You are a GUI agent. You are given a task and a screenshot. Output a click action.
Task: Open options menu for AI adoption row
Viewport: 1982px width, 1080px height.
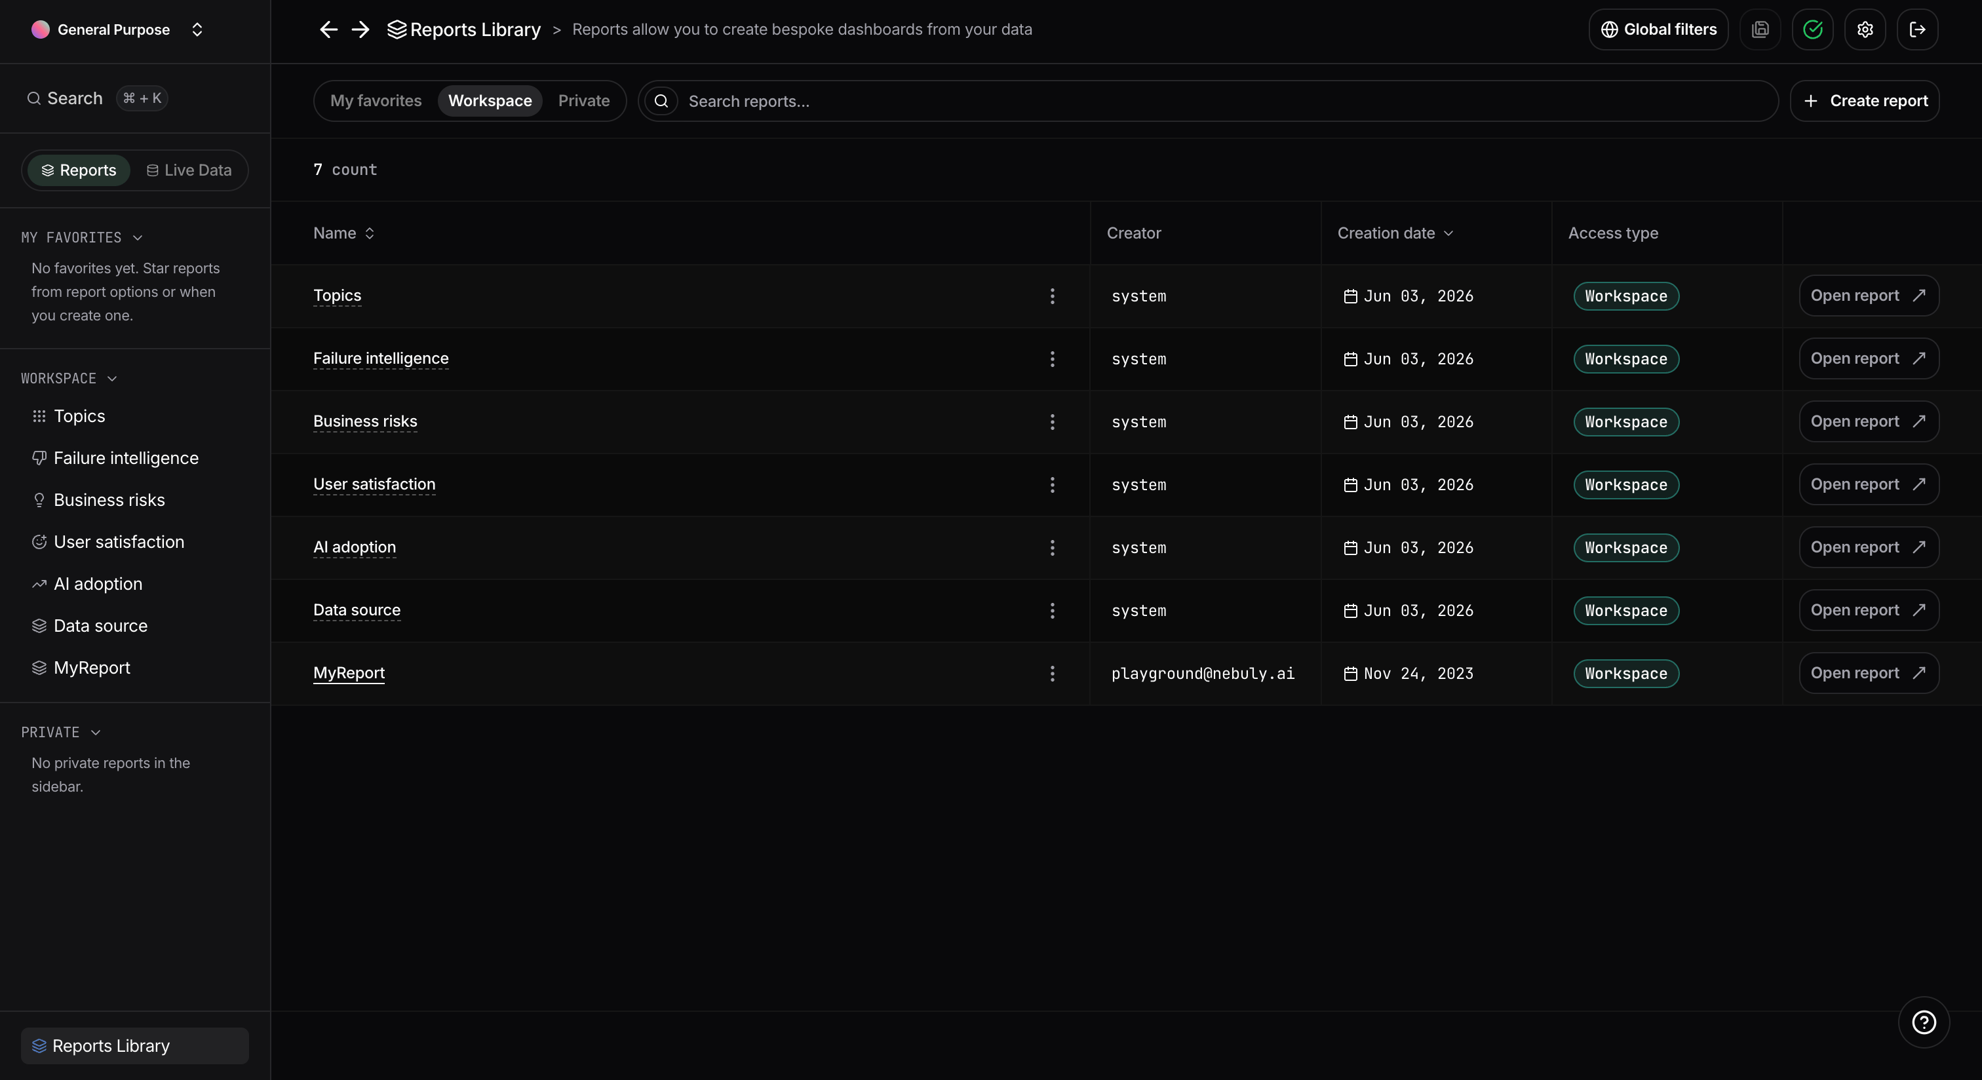click(1052, 548)
